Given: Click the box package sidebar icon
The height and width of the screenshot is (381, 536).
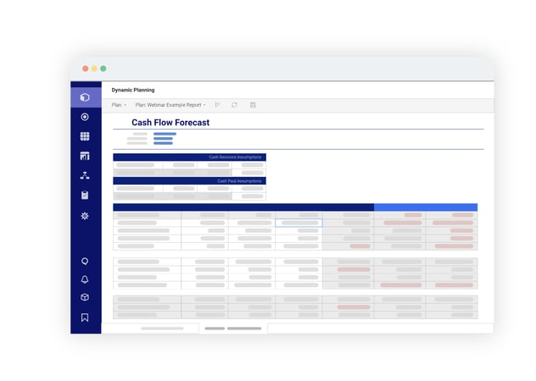Looking at the screenshot, I should (85, 298).
